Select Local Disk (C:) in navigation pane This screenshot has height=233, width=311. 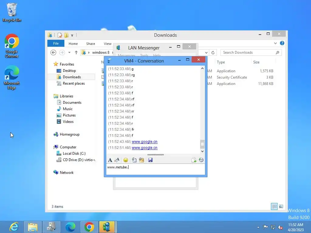pyautogui.click(x=74, y=153)
